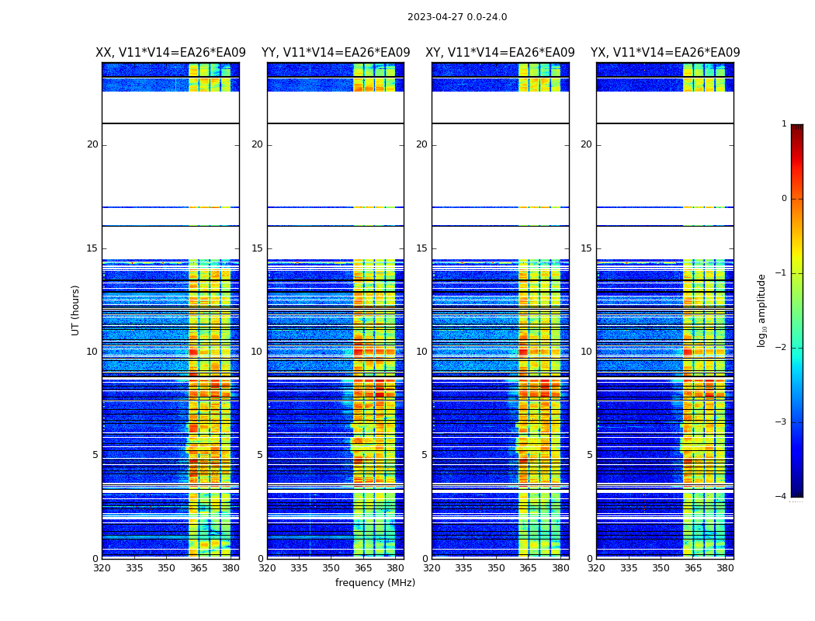Screen dimensions: 815x621
Task: Open the YY spectrogram panel
Action: (335, 310)
